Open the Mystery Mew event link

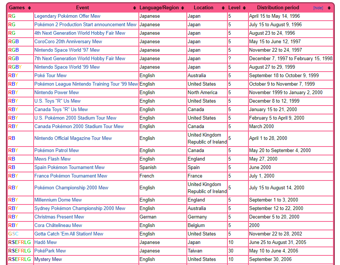coord(48,259)
